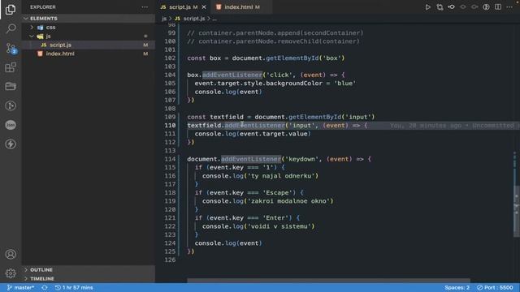
Task: Expand the OUTLINE section
Action: coord(89,269)
